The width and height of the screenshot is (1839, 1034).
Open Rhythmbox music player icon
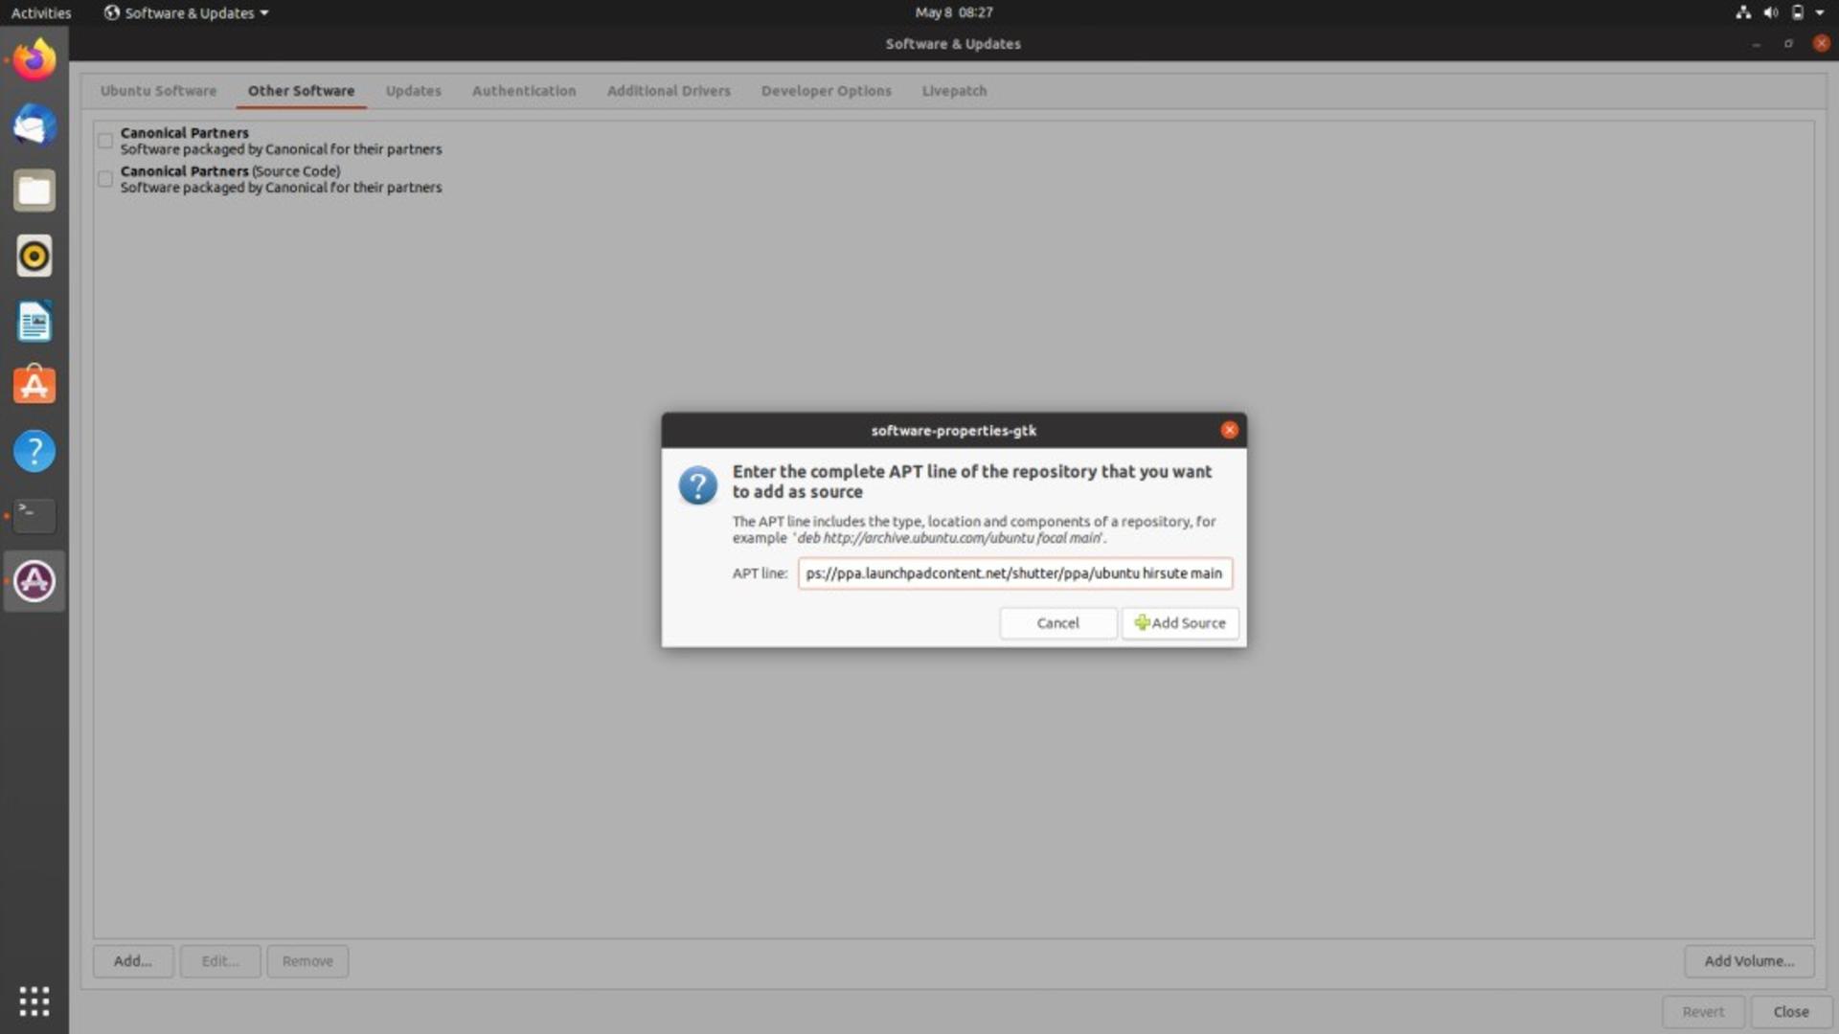point(34,256)
